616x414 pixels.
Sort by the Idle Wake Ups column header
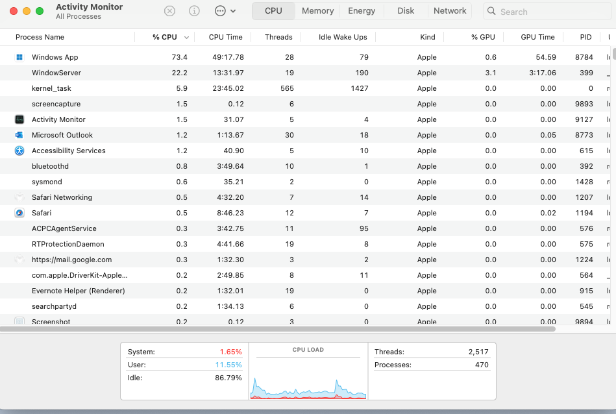343,37
